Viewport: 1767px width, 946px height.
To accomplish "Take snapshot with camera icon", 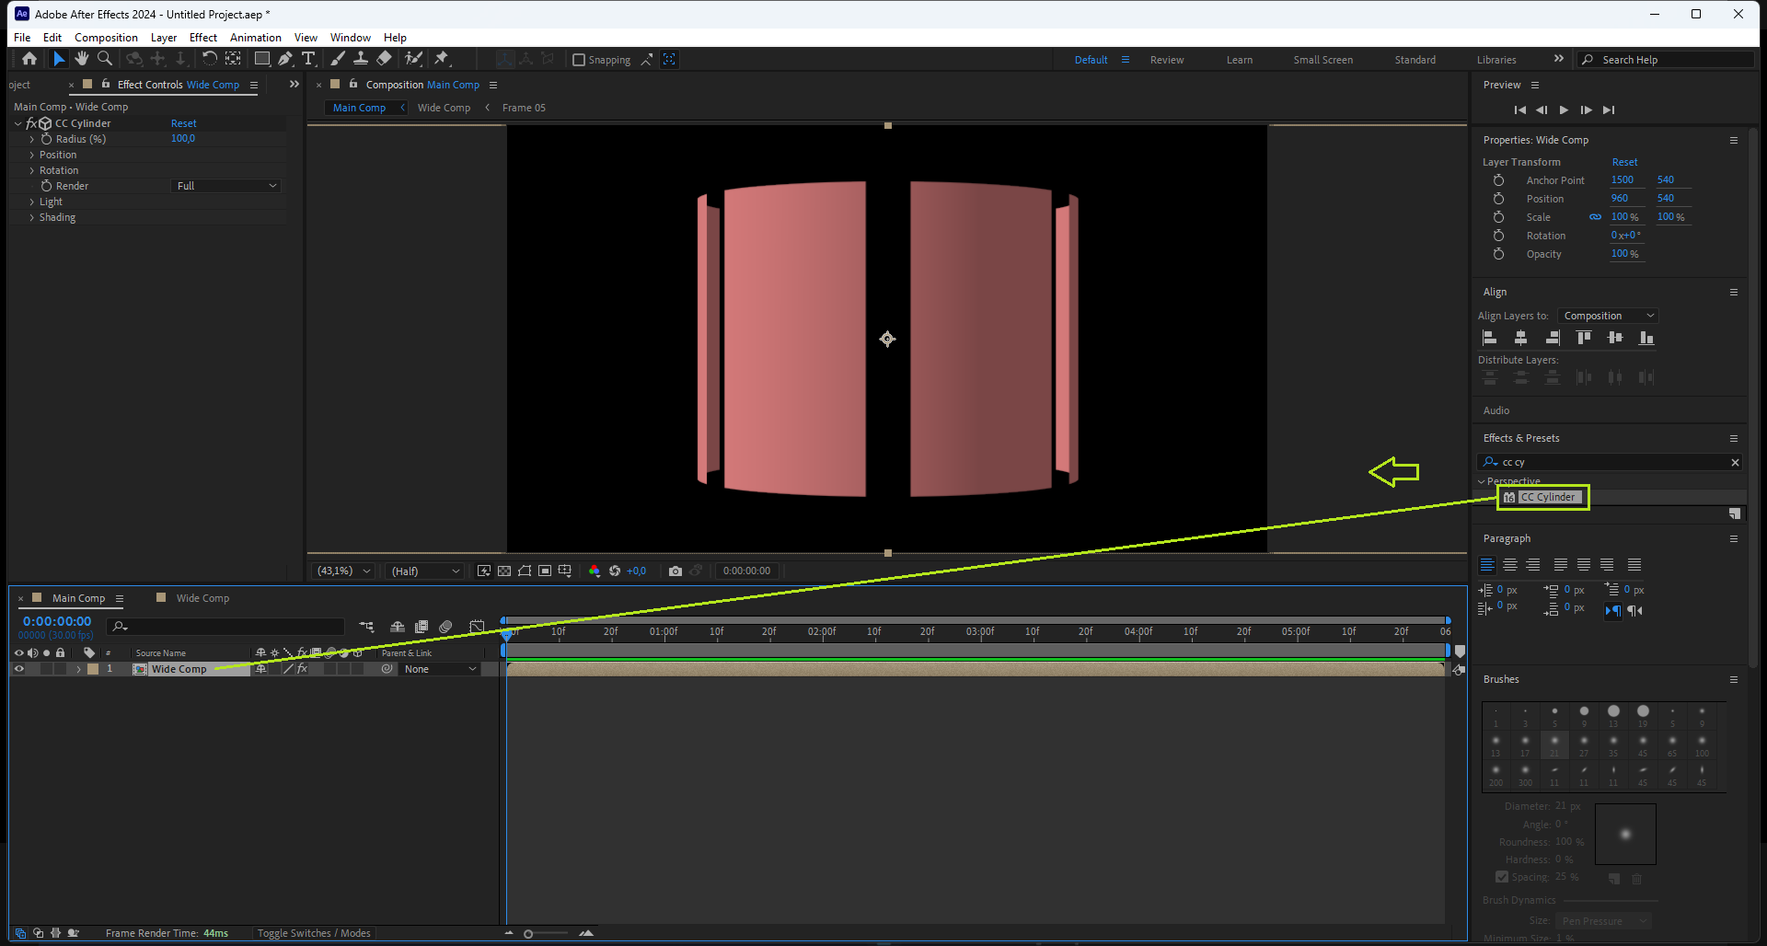I will coord(676,571).
